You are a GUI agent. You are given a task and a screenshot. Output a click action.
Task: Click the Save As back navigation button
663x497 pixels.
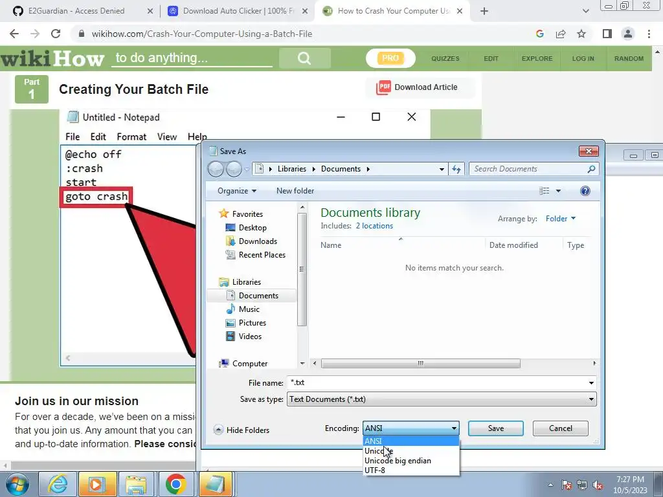[x=216, y=169]
